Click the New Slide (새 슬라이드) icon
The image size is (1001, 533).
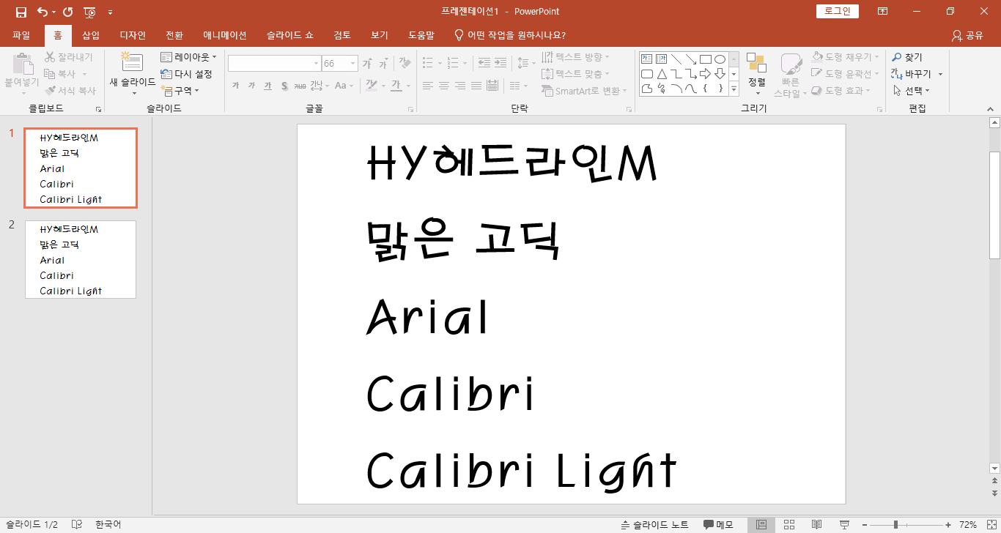coord(132,64)
